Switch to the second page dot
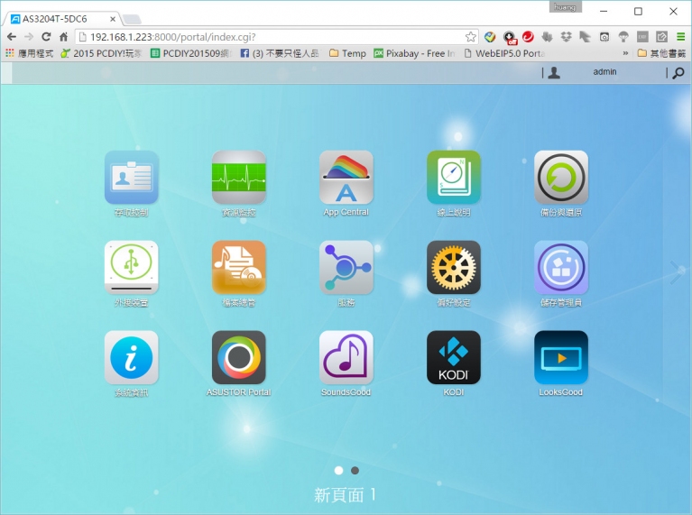Screen dimensions: 692x515 [x=355, y=471]
